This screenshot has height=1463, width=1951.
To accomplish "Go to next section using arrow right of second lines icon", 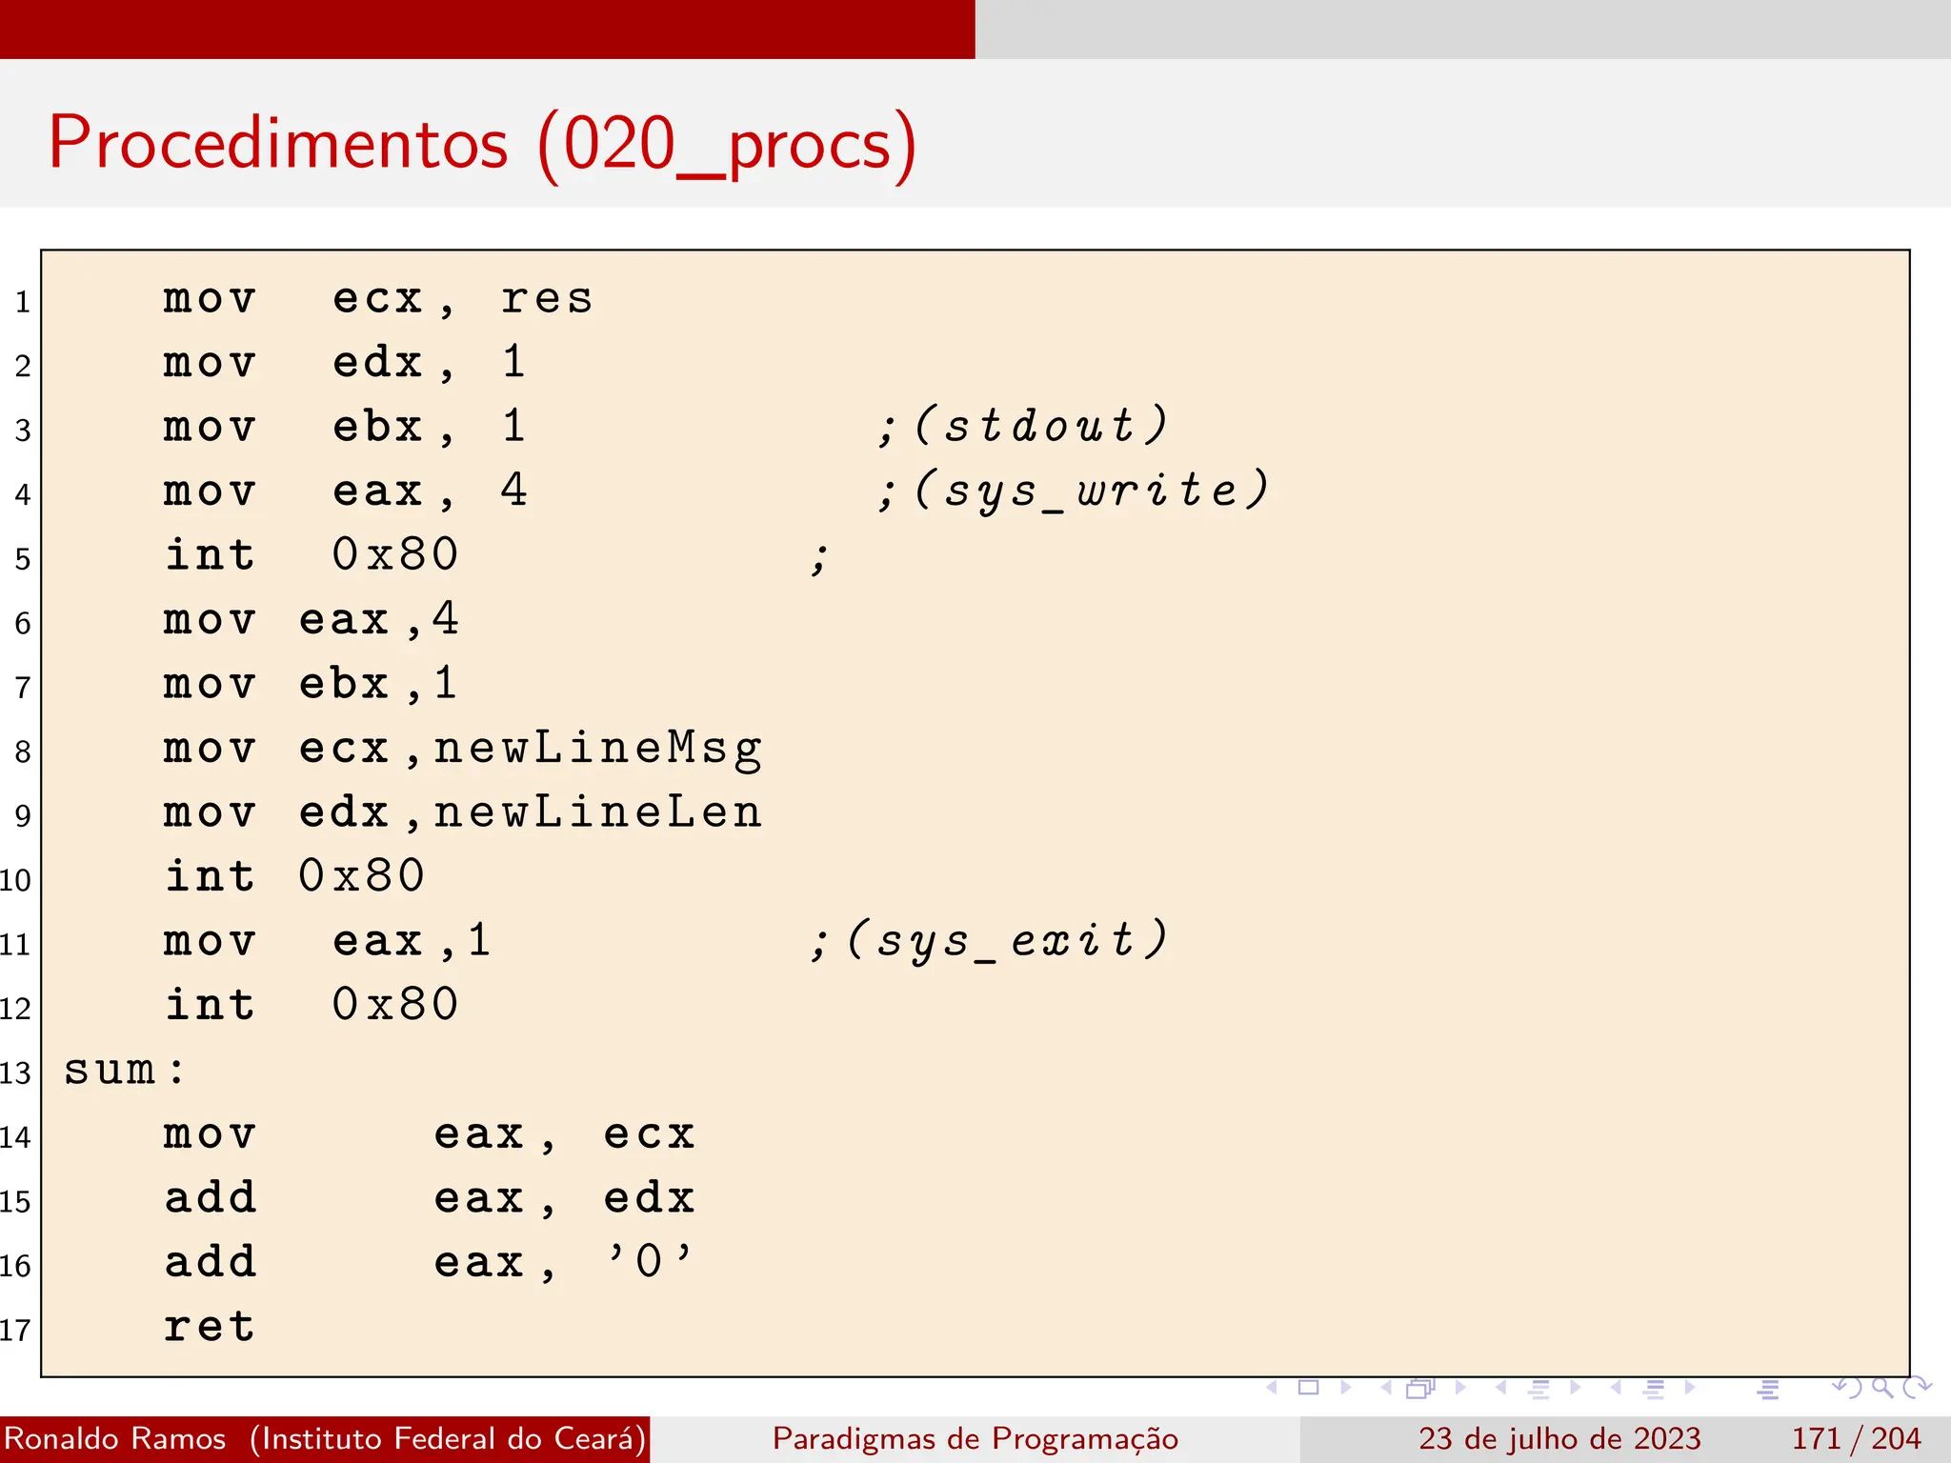I will 1690,1388.
